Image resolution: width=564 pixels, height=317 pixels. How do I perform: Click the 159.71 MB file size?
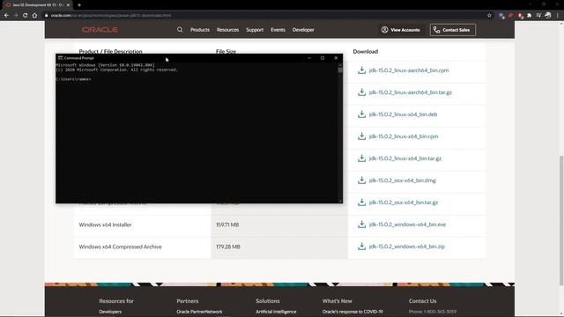(x=227, y=225)
